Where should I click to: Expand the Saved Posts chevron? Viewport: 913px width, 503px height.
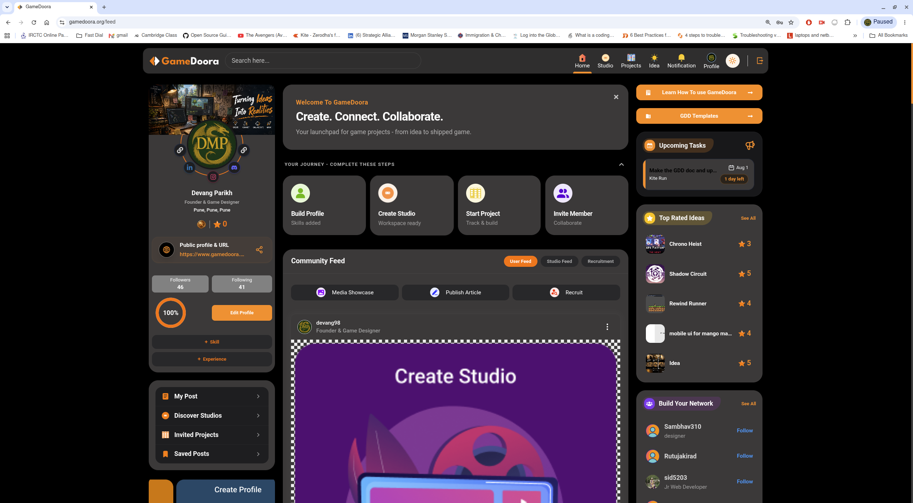point(258,454)
